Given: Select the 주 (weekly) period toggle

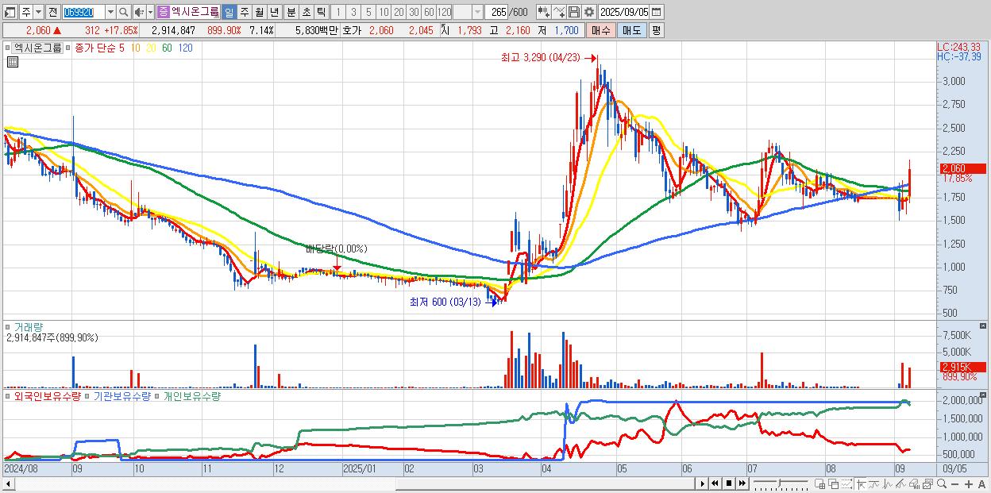Looking at the screenshot, I should tap(244, 12).
